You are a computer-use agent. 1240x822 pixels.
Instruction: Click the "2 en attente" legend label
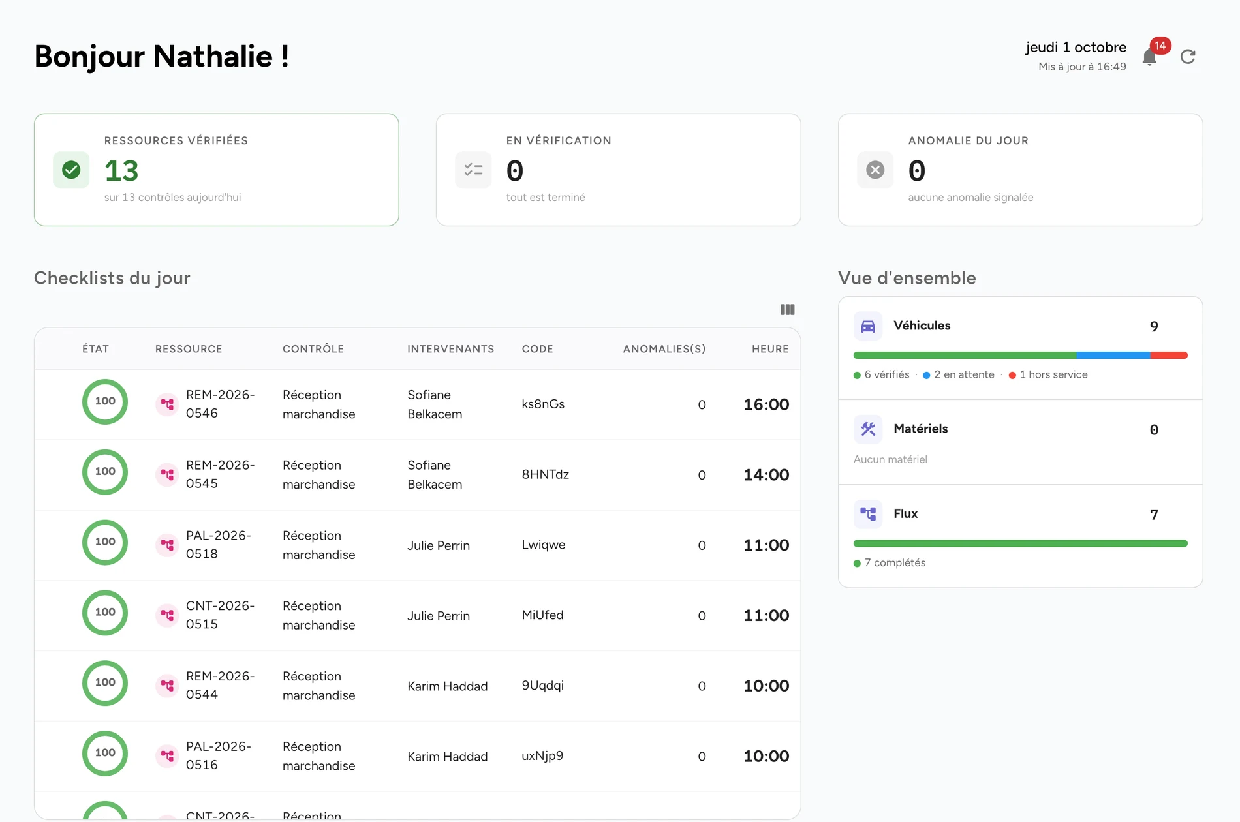click(x=965, y=374)
